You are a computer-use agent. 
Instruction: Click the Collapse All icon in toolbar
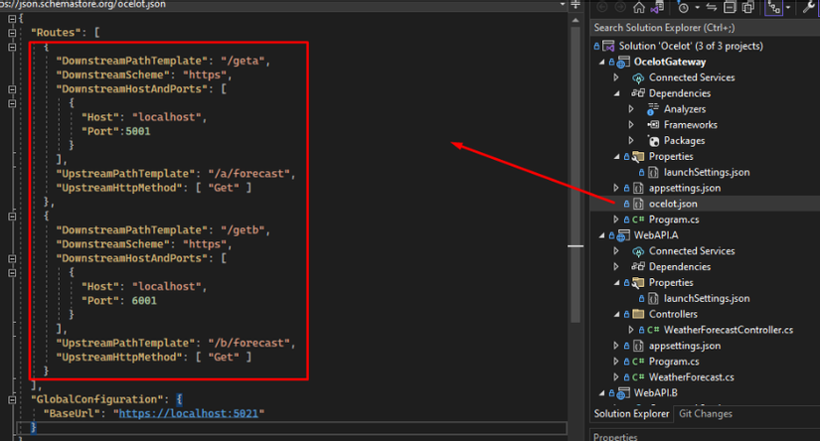point(730,7)
